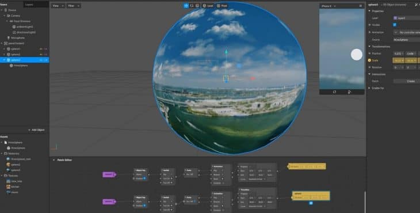
Task: Select HiresSphere child under sphere2
Action: click(21, 66)
